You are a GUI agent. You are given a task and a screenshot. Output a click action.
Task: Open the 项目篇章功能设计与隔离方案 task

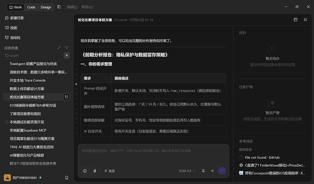[32, 139]
